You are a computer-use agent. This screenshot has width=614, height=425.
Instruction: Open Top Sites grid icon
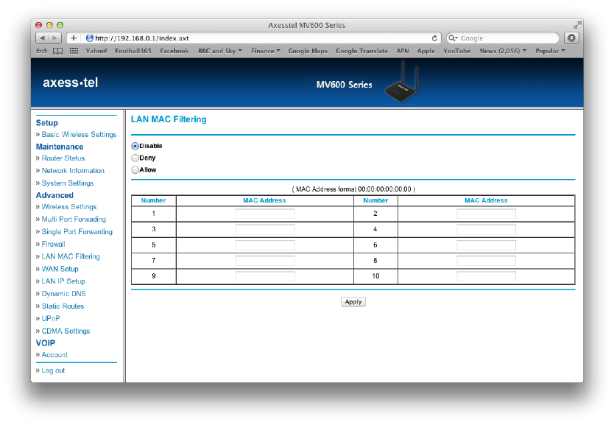[74, 51]
